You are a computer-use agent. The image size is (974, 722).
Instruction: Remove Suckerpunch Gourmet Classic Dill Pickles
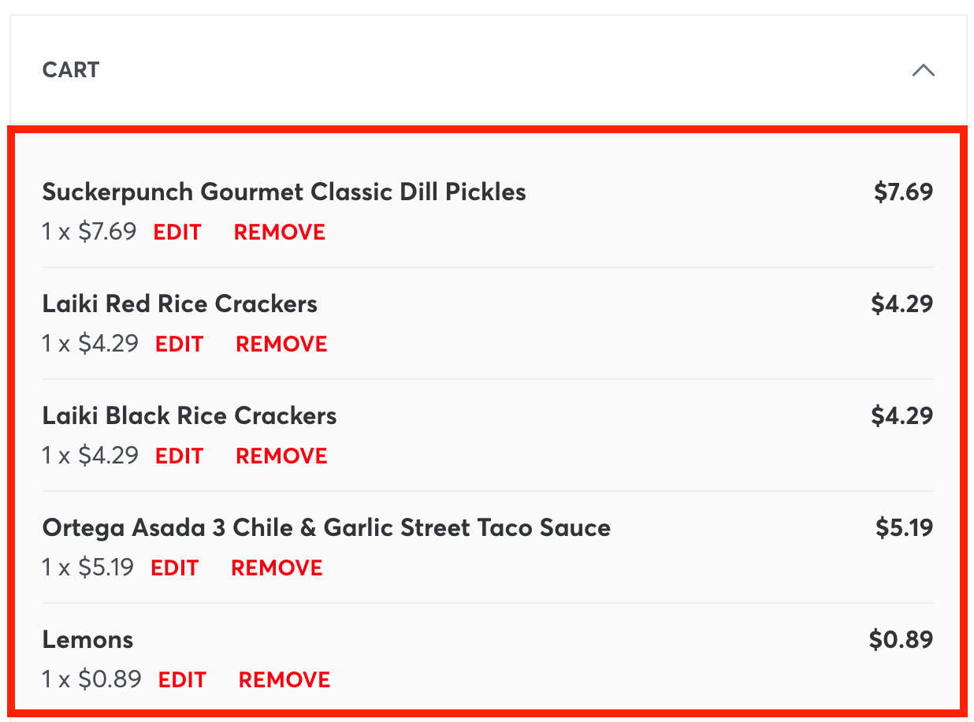(x=280, y=233)
